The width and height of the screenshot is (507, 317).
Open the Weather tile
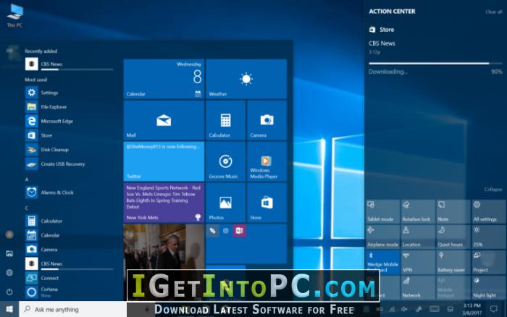coord(246,79)
